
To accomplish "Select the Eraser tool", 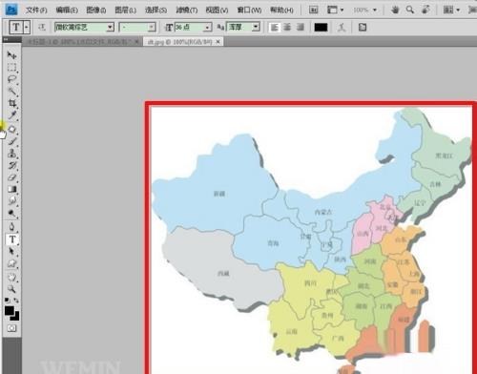I will [x=11, y=177].
